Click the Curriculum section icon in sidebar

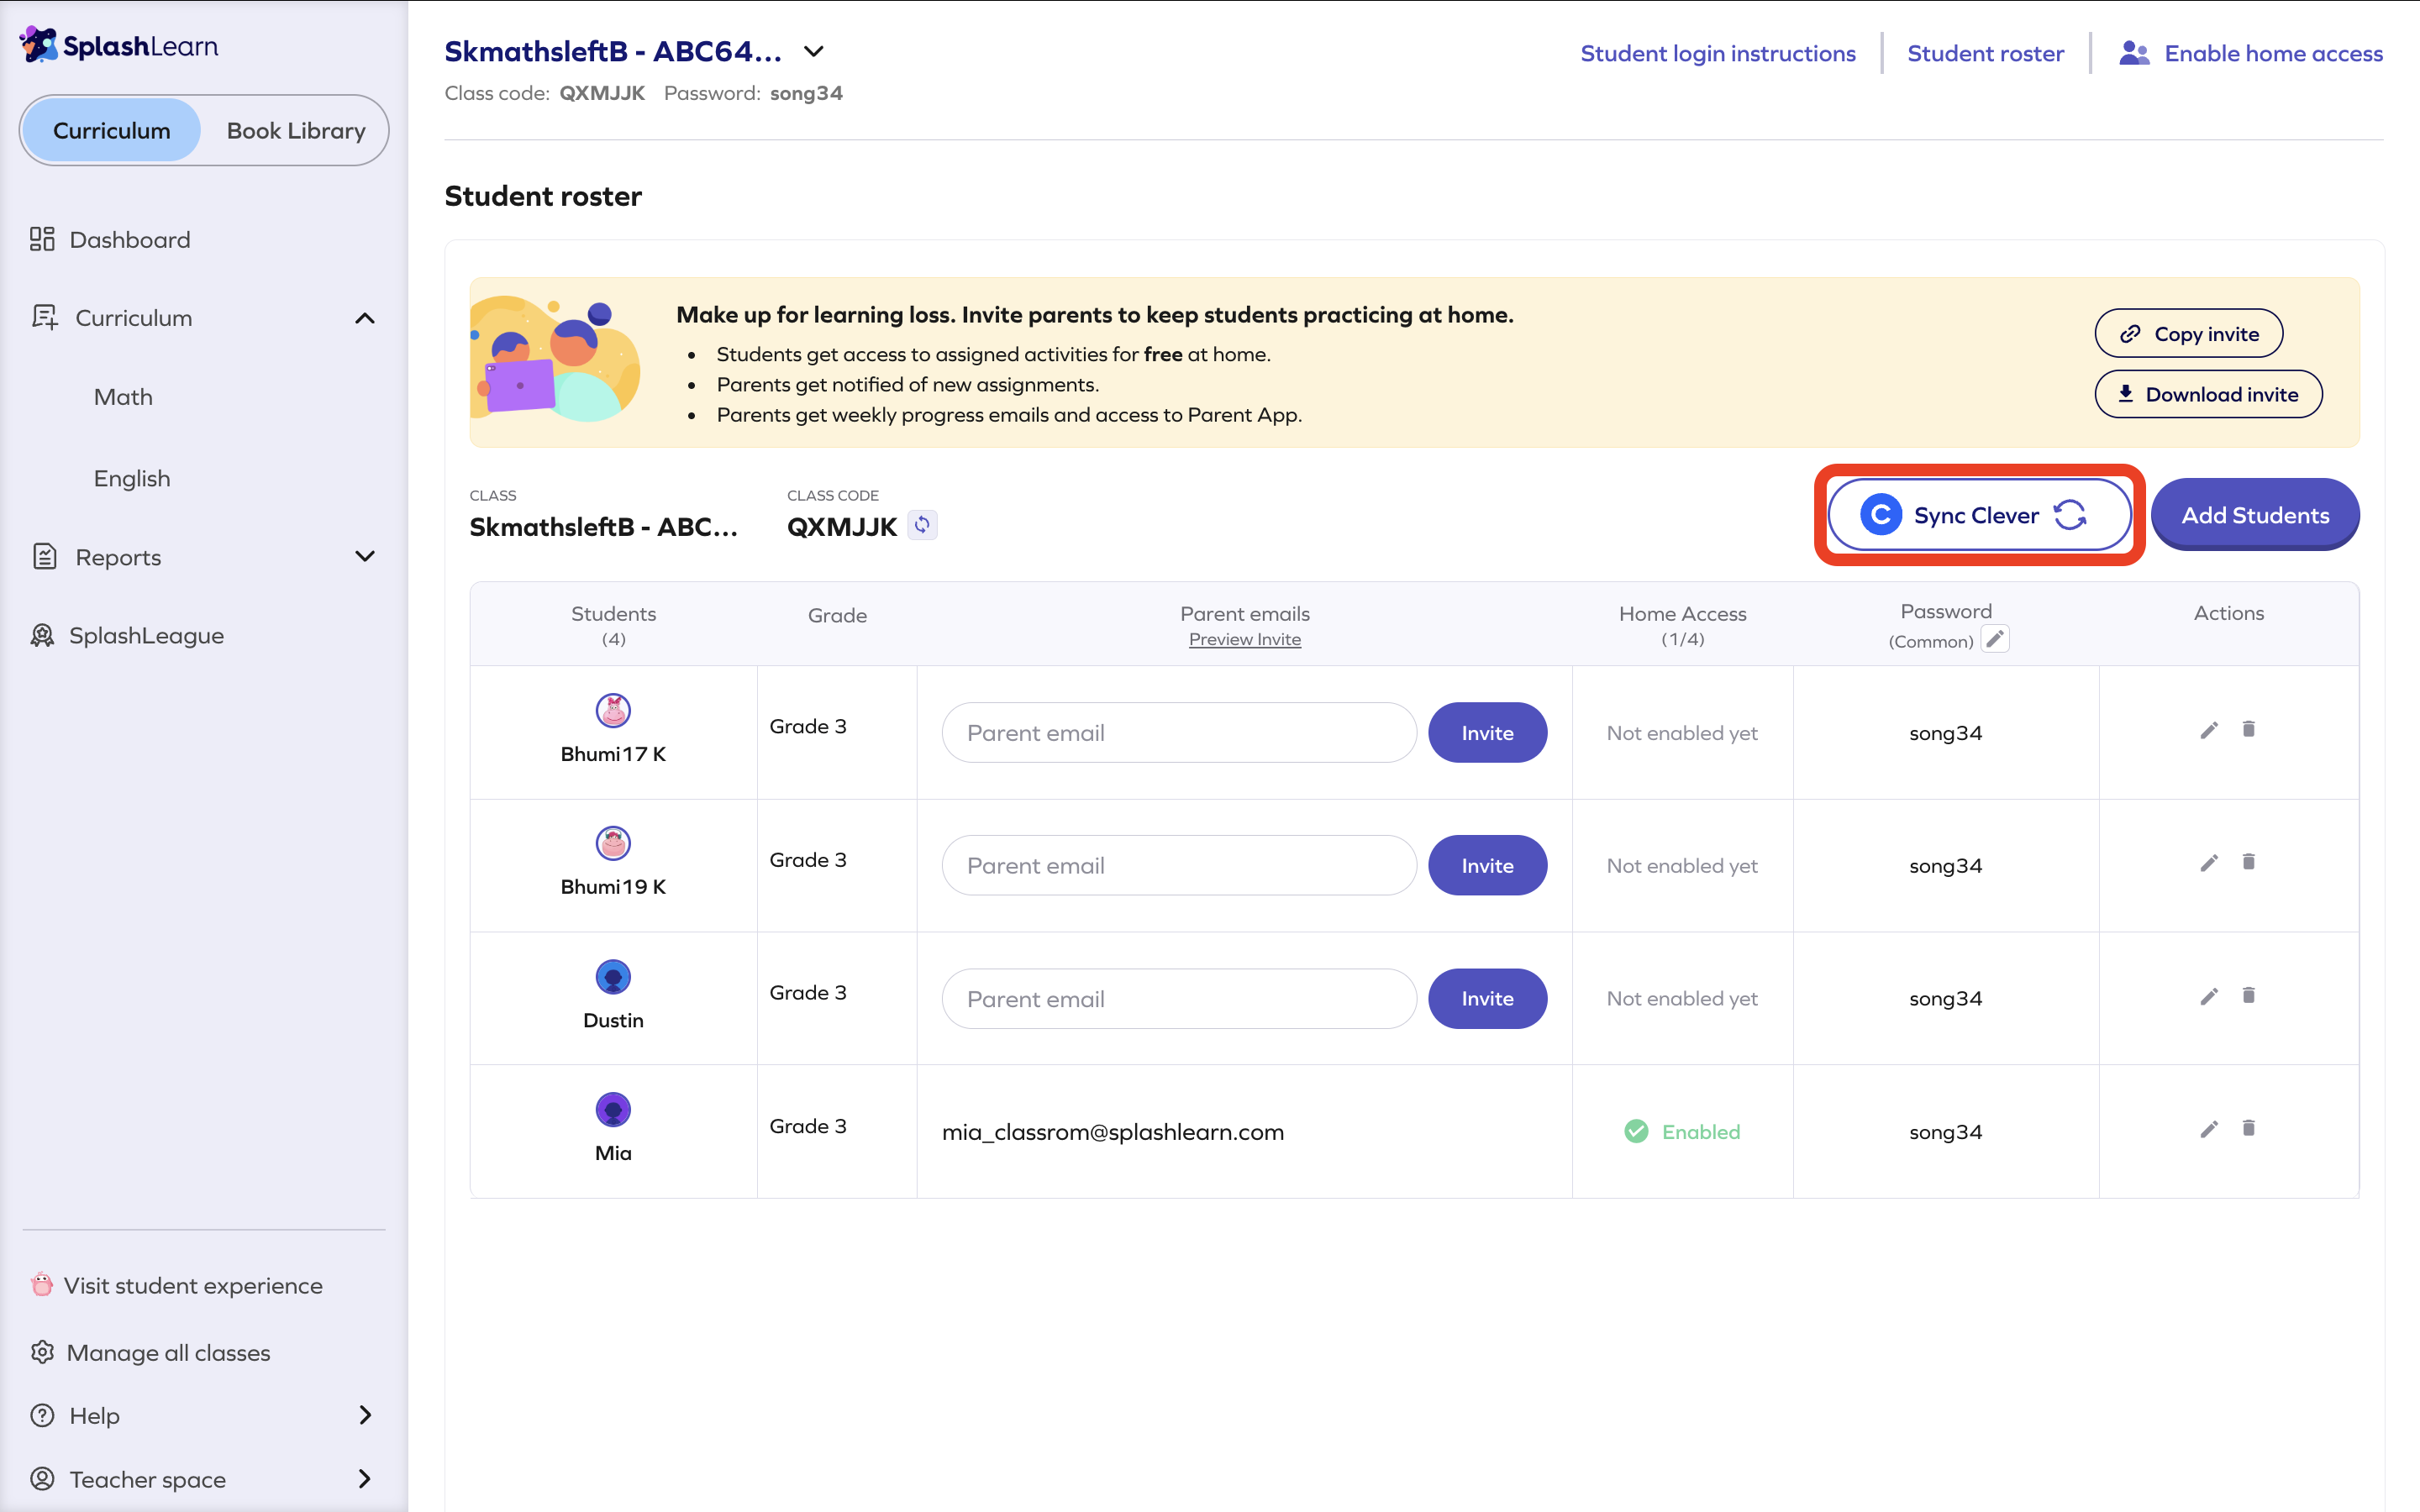[x=44, y=317]
